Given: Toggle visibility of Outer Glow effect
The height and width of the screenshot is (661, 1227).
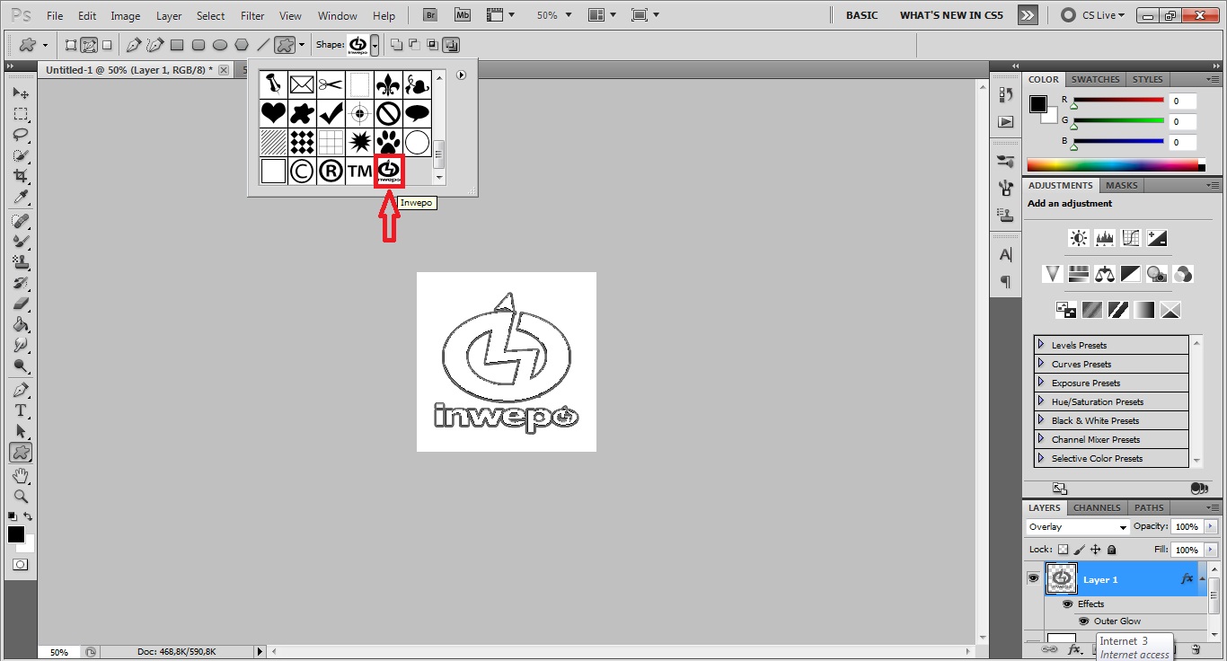Looking at the screenshot, I should click(1083, 621).
